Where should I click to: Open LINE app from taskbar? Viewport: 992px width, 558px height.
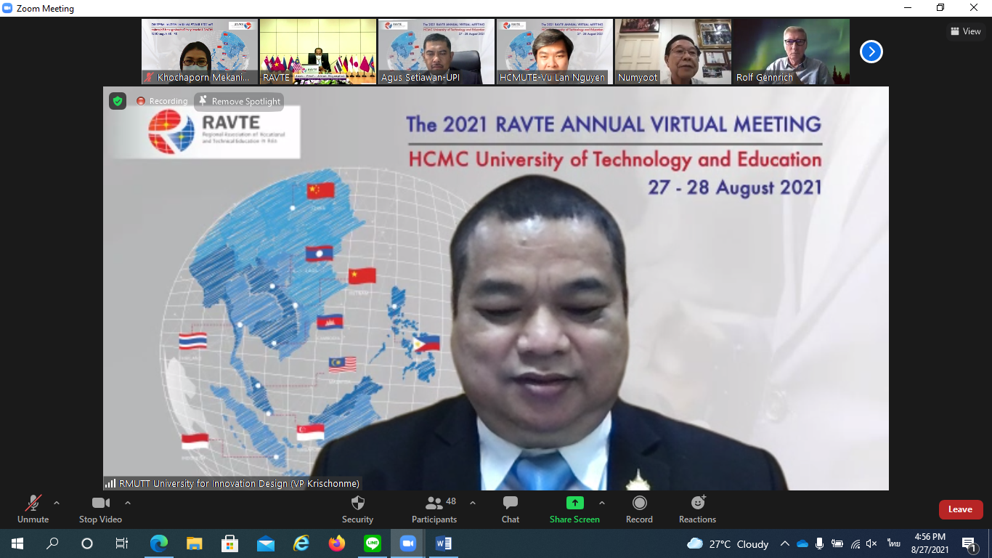[373, 543]
